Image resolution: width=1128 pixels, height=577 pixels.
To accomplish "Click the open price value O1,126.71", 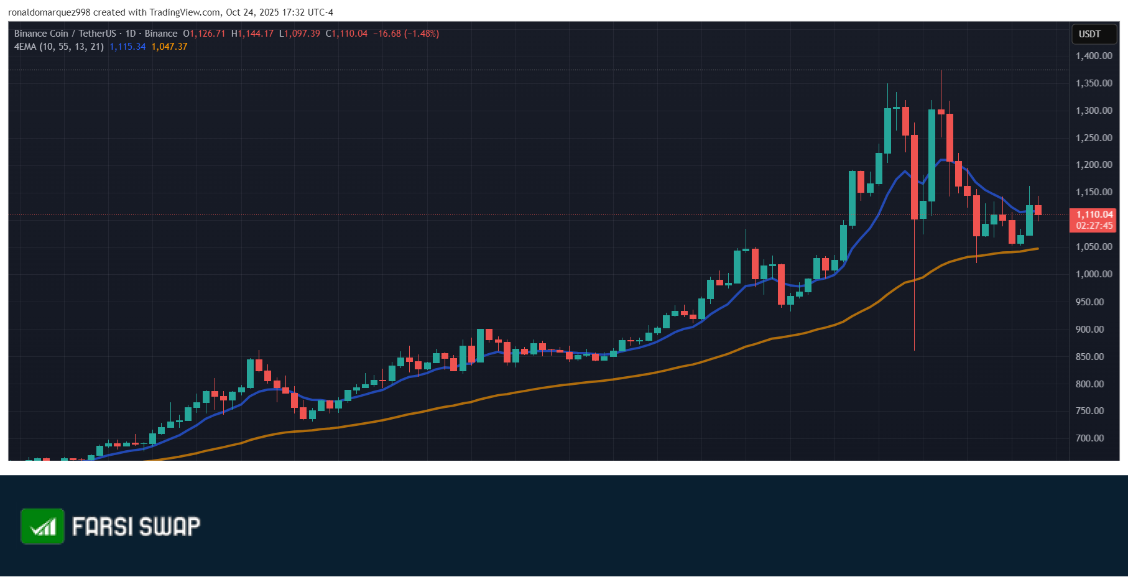I will pyautogui.click(x=204, y=34).
